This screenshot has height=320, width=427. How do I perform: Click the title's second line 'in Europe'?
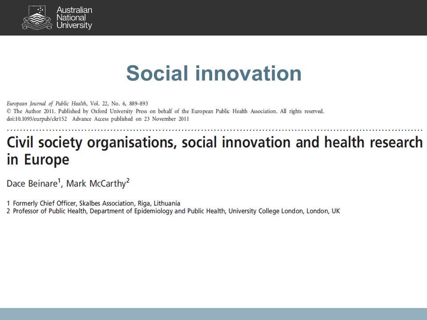[38, 160]
